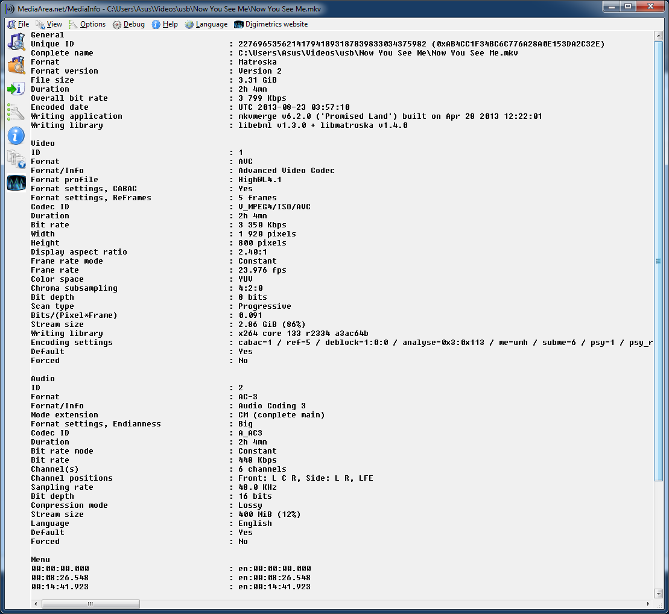The width and height of the screenshot is (669, 614).
Task: Click the 'Matroska' format value
Action: tap(257, 62)
